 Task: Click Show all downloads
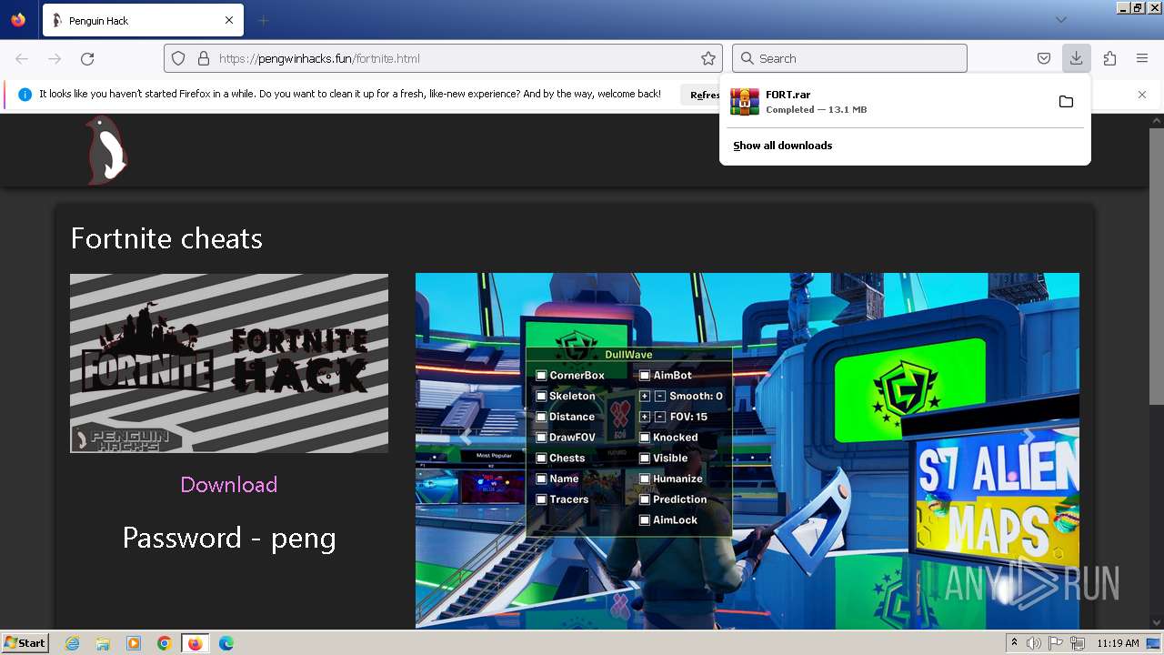783,146
